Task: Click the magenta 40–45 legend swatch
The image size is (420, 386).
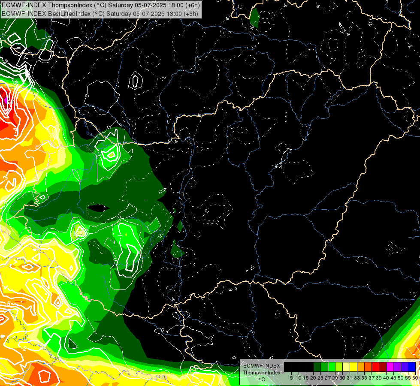Action: pos(390,367)
